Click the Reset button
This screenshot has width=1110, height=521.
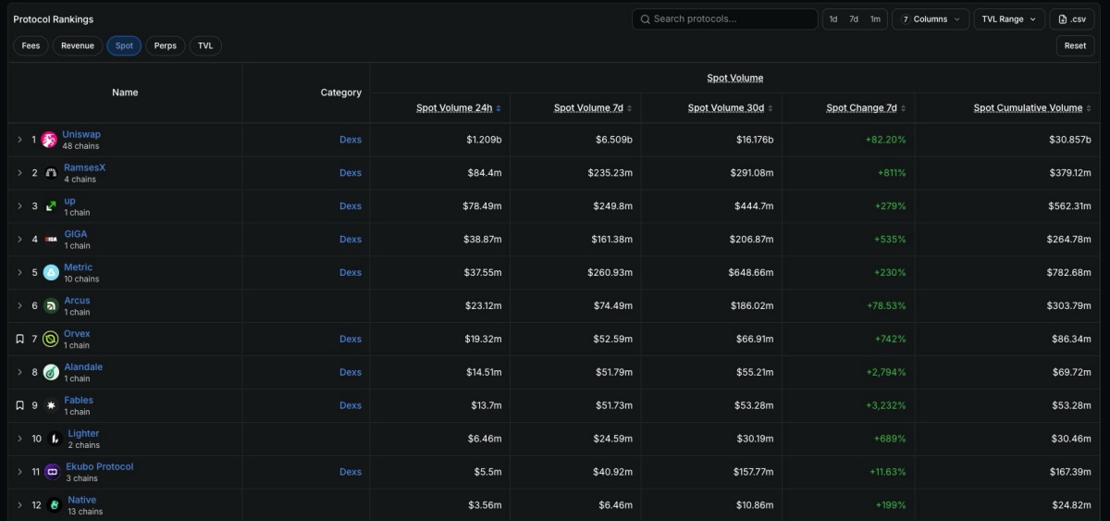tap(1075, 45)
